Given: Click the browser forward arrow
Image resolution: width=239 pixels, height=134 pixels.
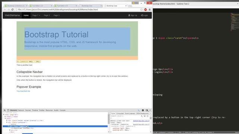Looking at the screenshot, I should click(9, 10).
